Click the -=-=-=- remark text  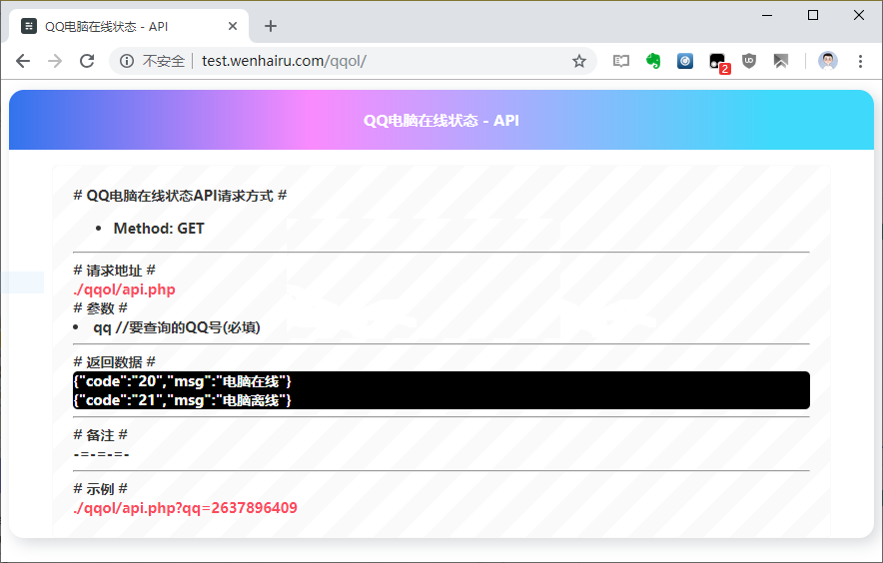[x=101, y=454]
